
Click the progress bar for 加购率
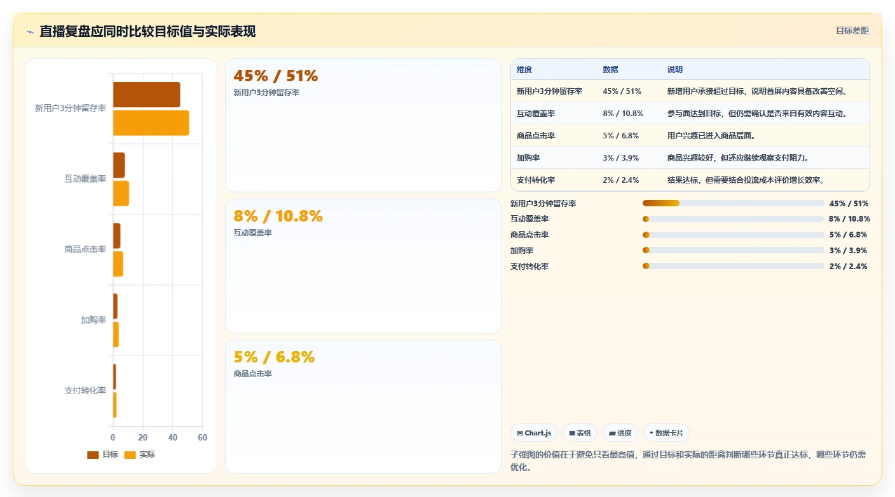click(734, 250)
